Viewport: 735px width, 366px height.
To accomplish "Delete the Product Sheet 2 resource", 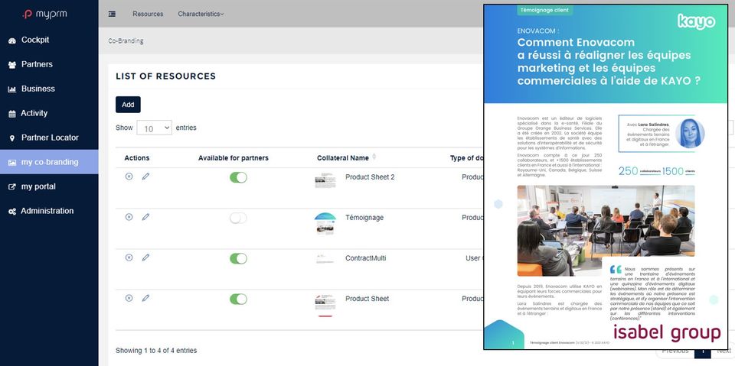I will point(129,177).
